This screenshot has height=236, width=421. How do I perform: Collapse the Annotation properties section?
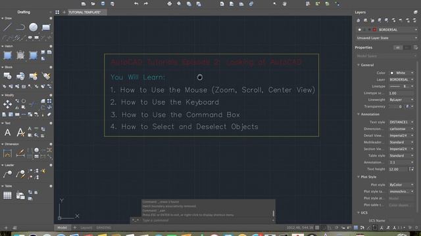pyautogui.click(x=359, y=114)
